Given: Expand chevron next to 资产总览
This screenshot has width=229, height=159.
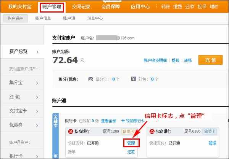Looking at the screenshot, I should pos(37,52).
